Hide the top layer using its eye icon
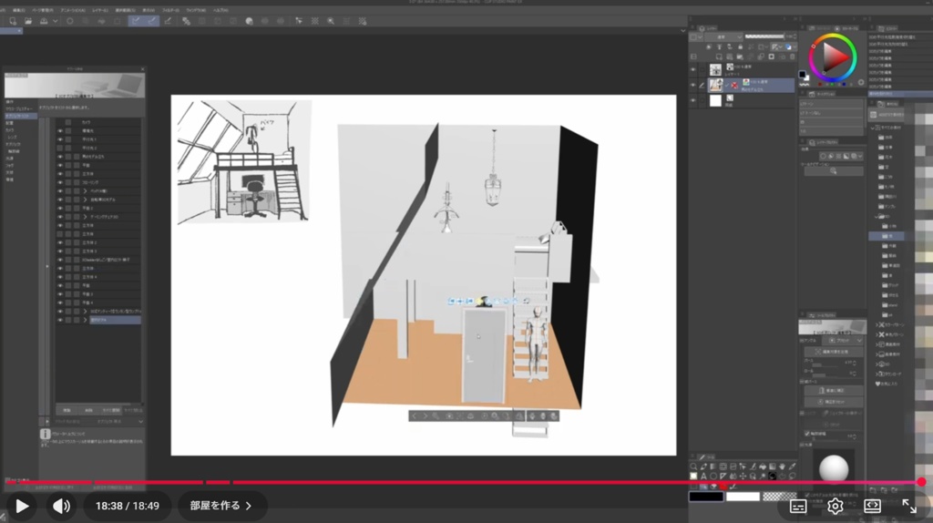This screenshot has width=933, height=523. [692, 69]
